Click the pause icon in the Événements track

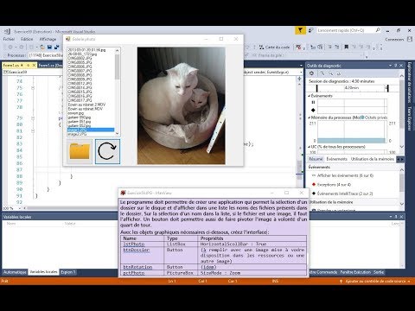point(313,102)
